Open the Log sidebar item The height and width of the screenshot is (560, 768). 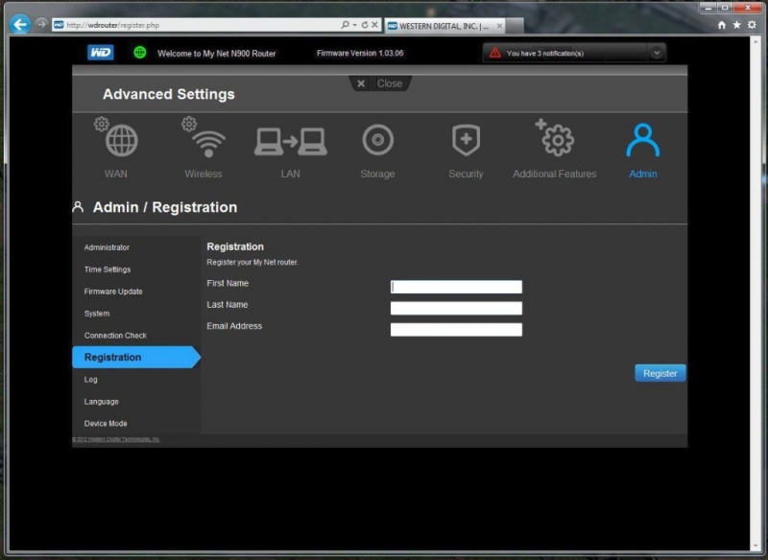[x=90, y=380]
